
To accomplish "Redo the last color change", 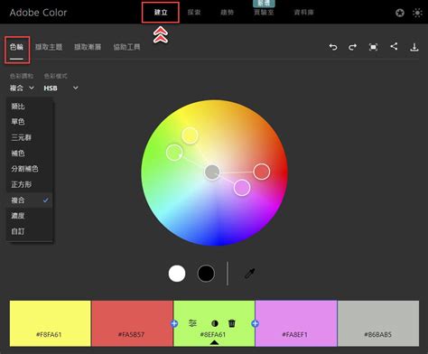I will [x=353, y=47].
